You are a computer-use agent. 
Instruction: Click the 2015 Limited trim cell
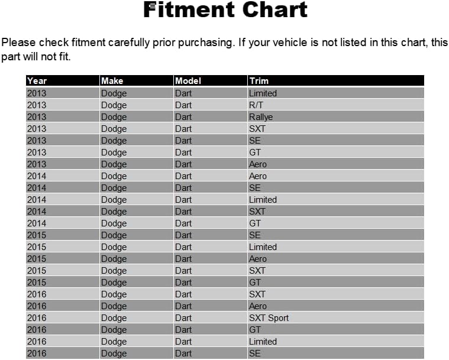[x=335, y=247]
